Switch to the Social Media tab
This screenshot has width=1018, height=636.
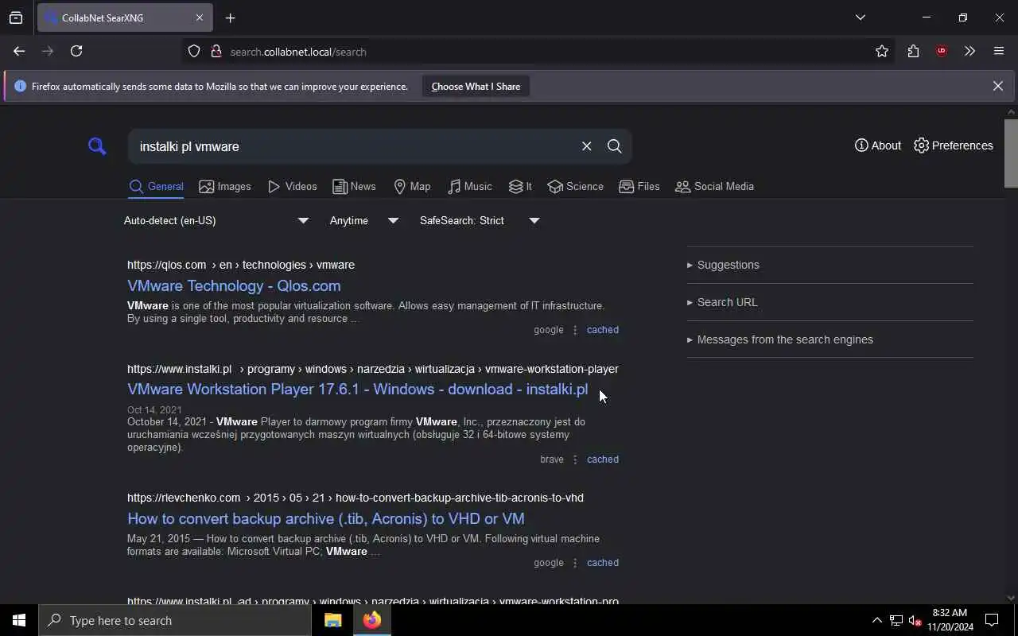[714, 187]
